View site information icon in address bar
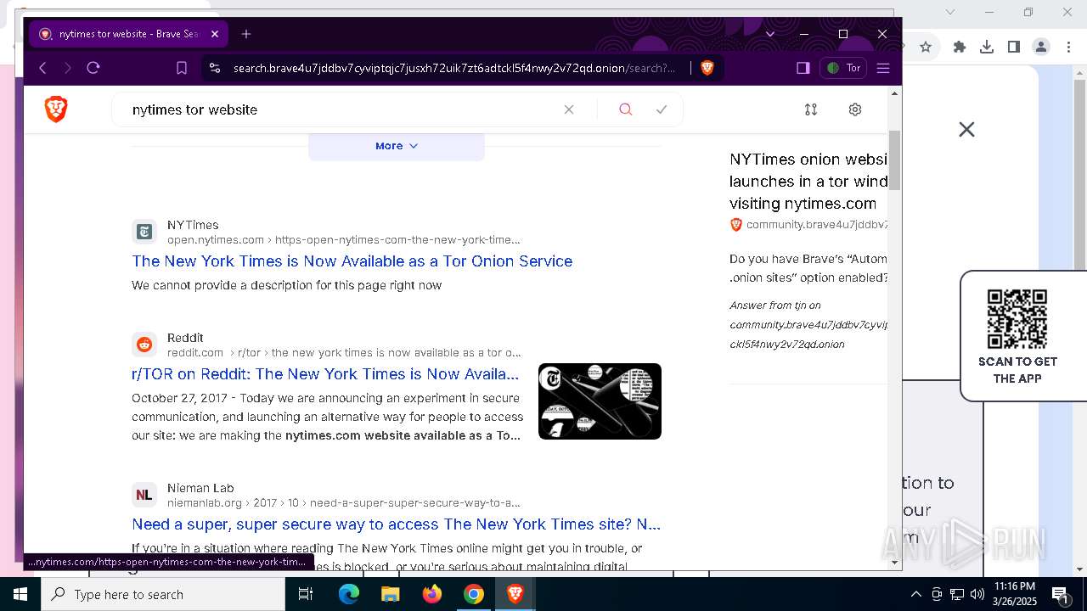This screenshot has height=611, width=1087. [x=215, y=68]
